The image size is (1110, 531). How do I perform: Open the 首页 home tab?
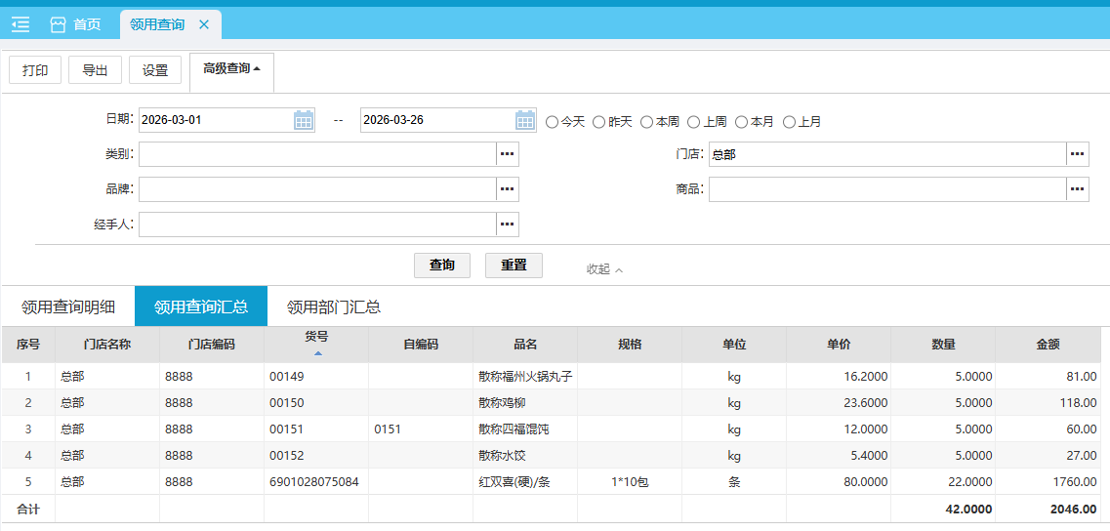pyautogui.click(x=76, y=24)
